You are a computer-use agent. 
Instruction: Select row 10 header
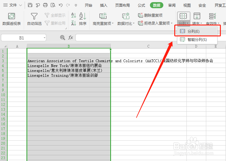coord(3,95)
